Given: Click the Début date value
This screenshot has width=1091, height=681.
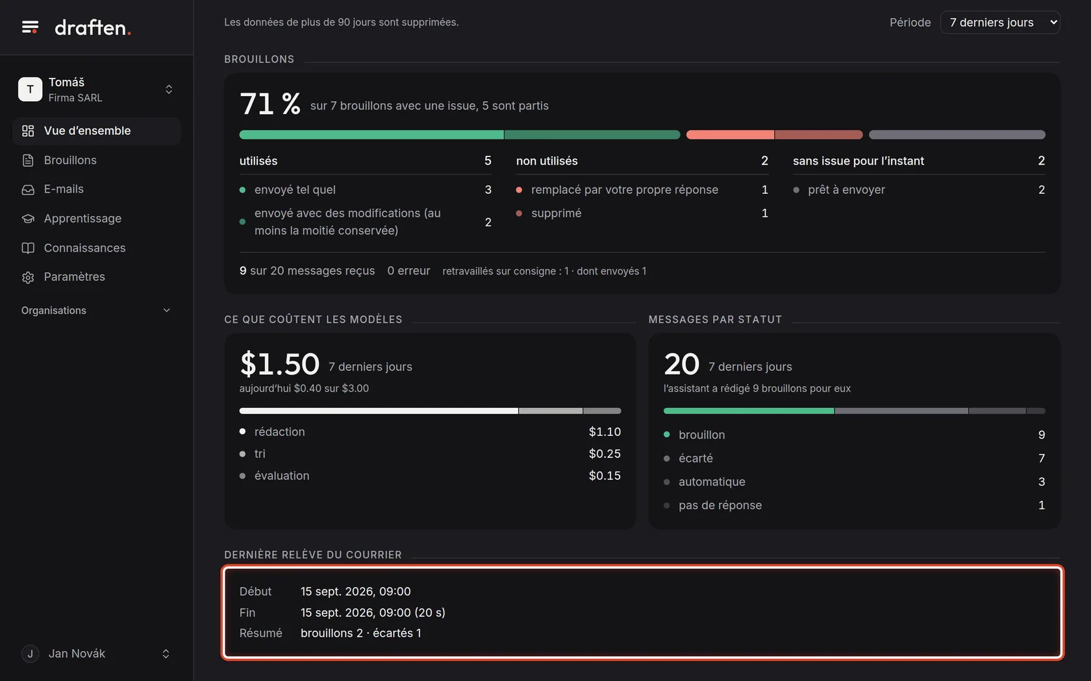Looking at the screenshot, I should pos(356,591).
